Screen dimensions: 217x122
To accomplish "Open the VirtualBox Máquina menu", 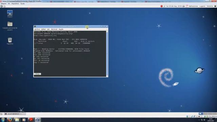I will 3,4.
